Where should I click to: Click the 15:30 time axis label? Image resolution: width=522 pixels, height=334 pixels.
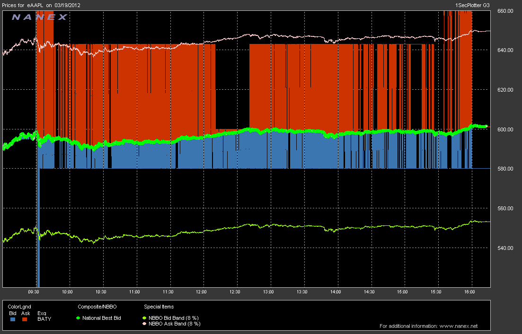click(436, 292)
